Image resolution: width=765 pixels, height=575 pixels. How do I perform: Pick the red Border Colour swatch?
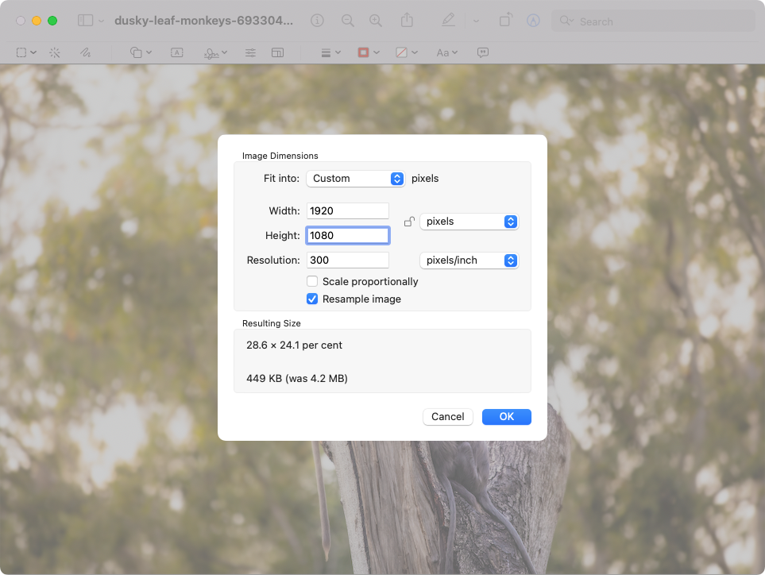point(364,52)
